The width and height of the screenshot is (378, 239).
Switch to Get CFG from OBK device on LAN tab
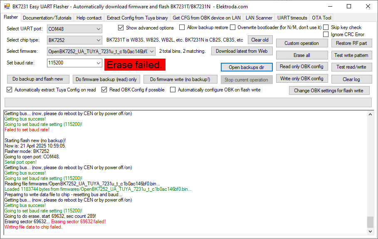207,18
